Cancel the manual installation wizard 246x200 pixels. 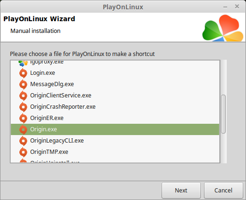point(223,191)
